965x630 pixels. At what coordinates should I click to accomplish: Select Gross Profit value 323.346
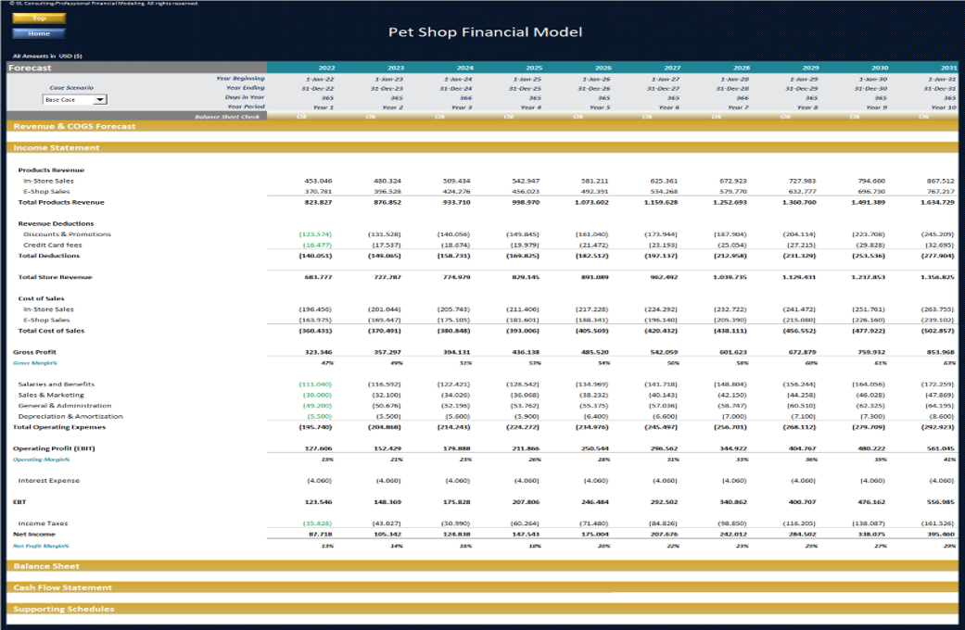[x=318, y=352]
